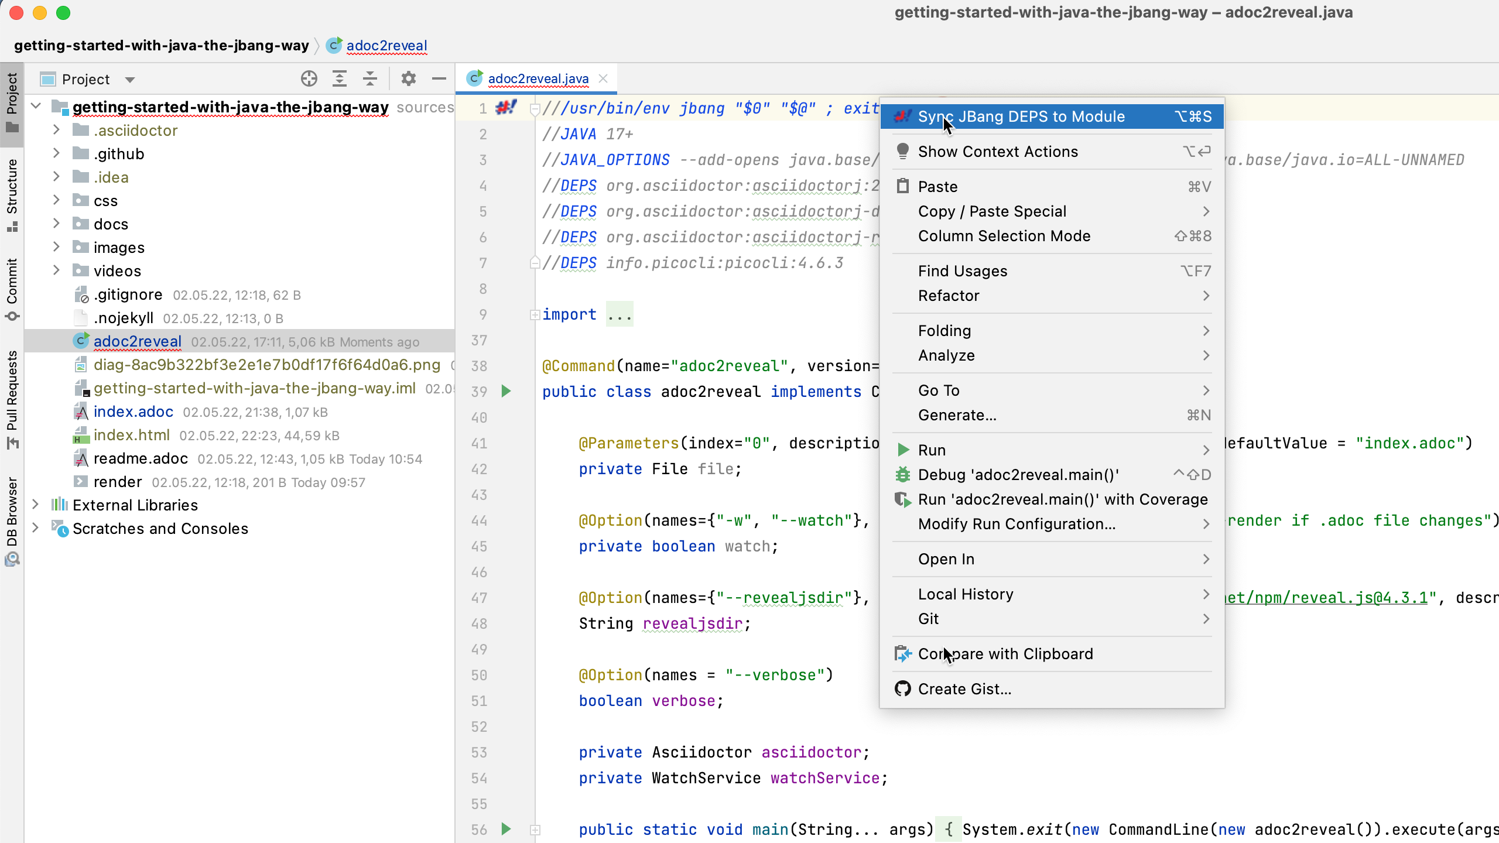1499x843 pixels.
Task: Select .gitignore file in tree
Action: [128, 294]
